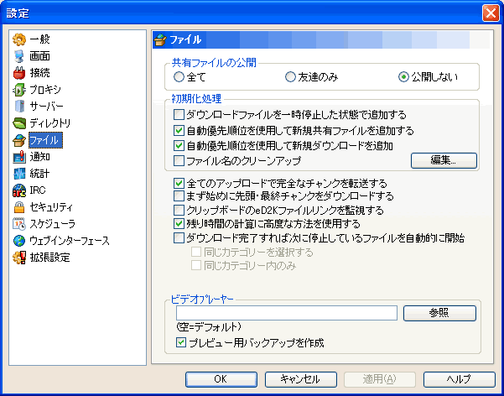Open the ウェブインターフェース settings page
Image resolution: width=504 pixels, height=396 pixels.
[70, 241]
